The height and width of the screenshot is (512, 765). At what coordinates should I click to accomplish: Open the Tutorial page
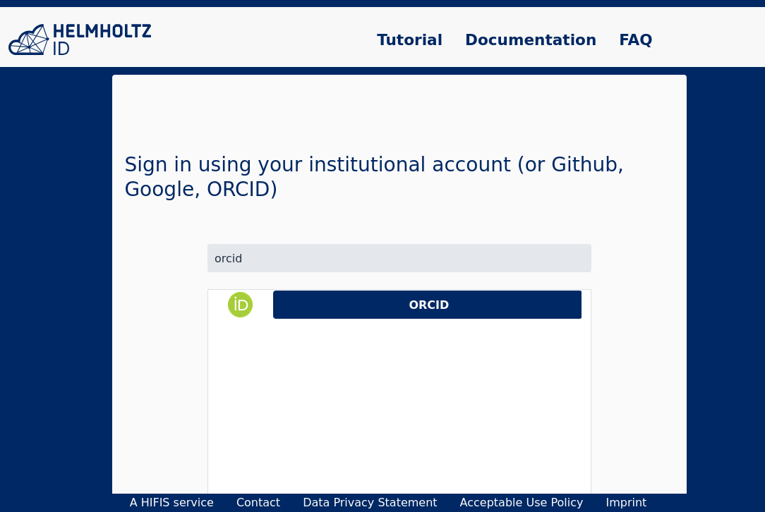(409, 40)
